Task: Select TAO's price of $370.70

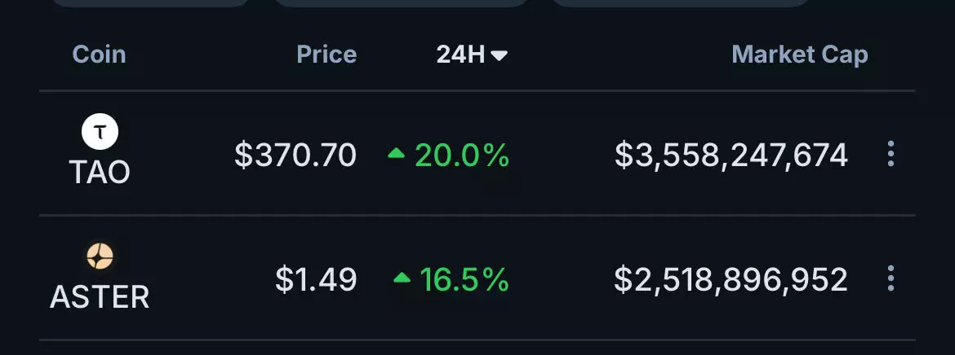Action: (295, 154)
